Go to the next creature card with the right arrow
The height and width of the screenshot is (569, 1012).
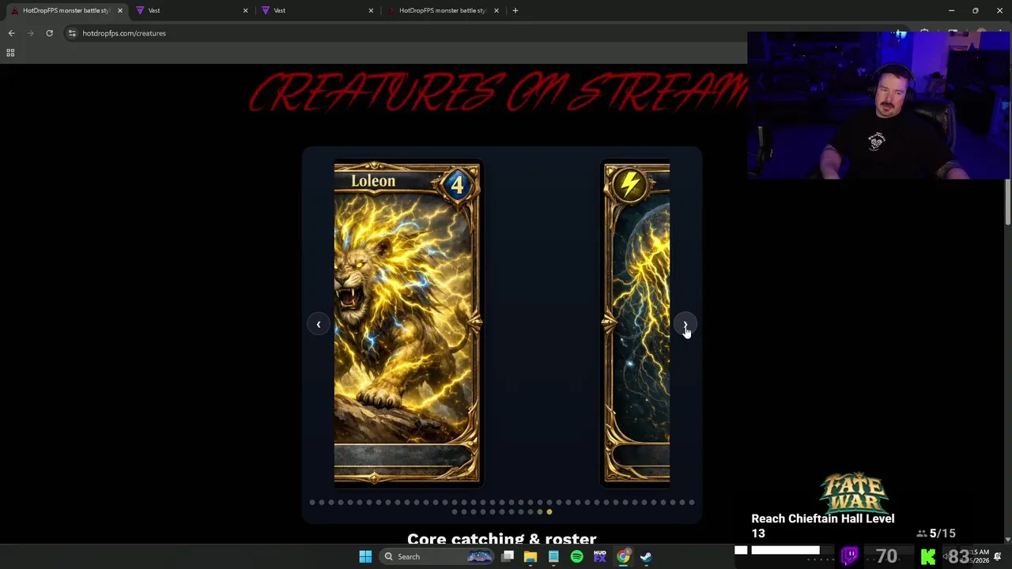tap(685, 325)
